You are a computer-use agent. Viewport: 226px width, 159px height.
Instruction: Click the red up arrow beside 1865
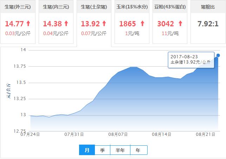tap(142, 23)
